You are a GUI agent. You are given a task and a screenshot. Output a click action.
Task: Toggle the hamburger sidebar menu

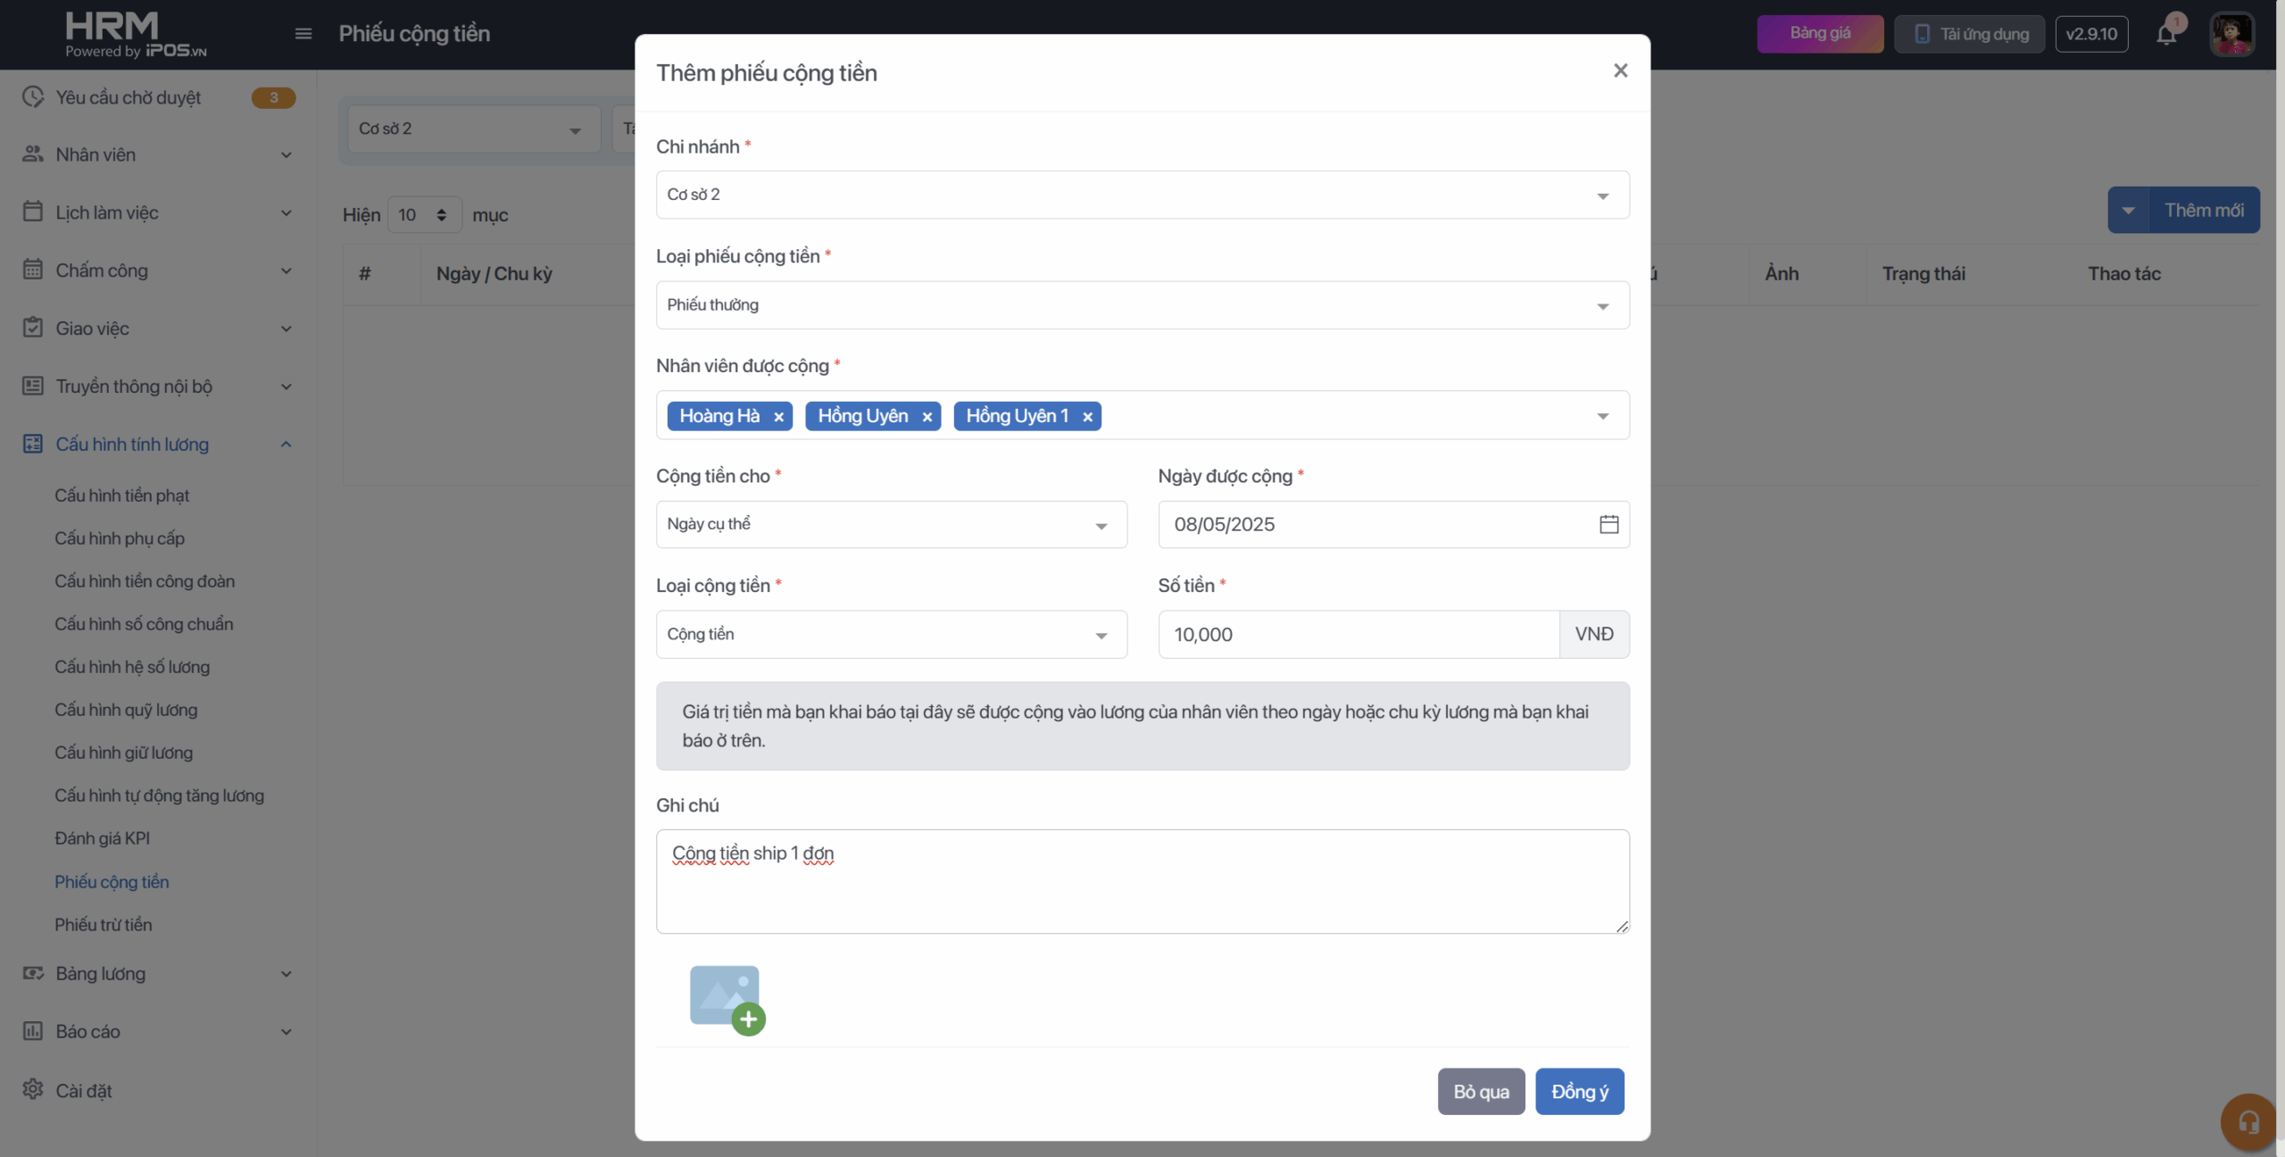(303, 34)
